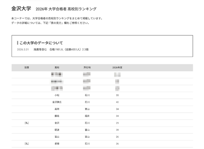The height and width of the screenshot is (149, 204).
Task: Click 石川 in the 金沢錦丘 row
Action: coord(87,102)
